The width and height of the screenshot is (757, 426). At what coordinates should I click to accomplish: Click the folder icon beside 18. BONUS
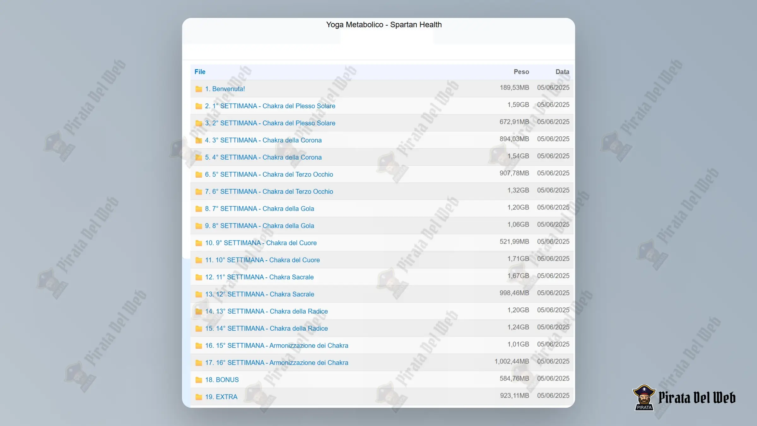click(x=199, y=380)
